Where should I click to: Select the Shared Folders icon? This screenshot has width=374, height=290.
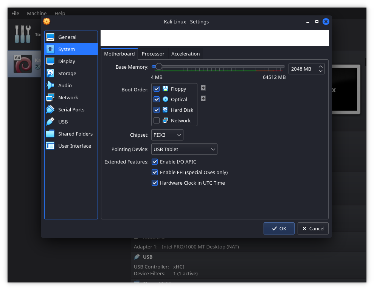pyautogui.click(x=50, y=134)
